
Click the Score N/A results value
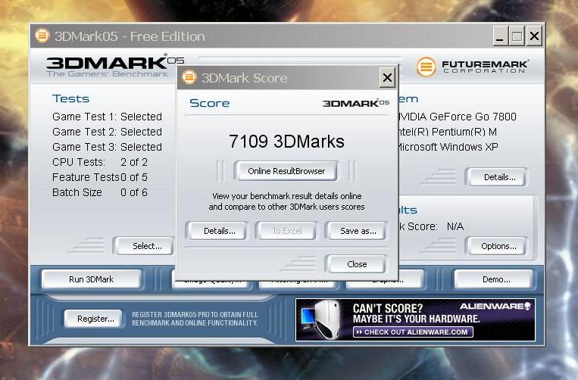coord(455,226)
